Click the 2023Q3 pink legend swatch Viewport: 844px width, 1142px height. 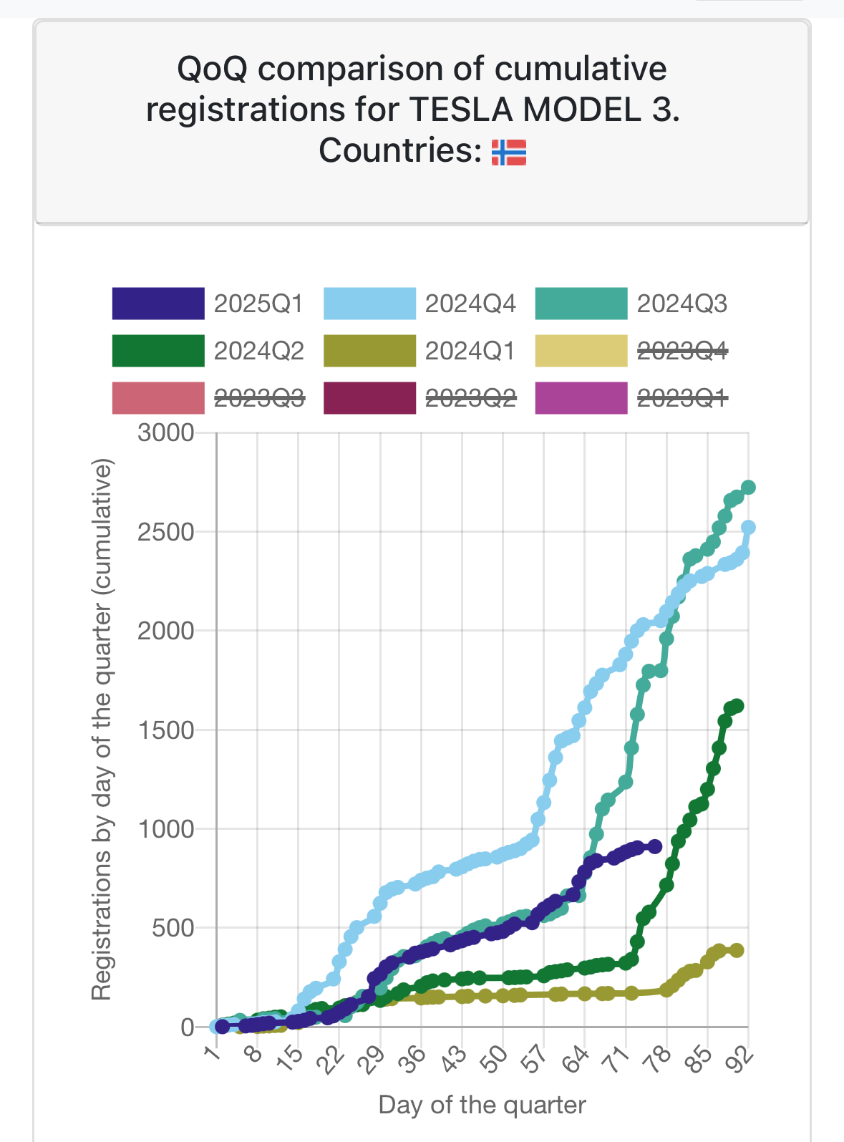pos(158,398)
